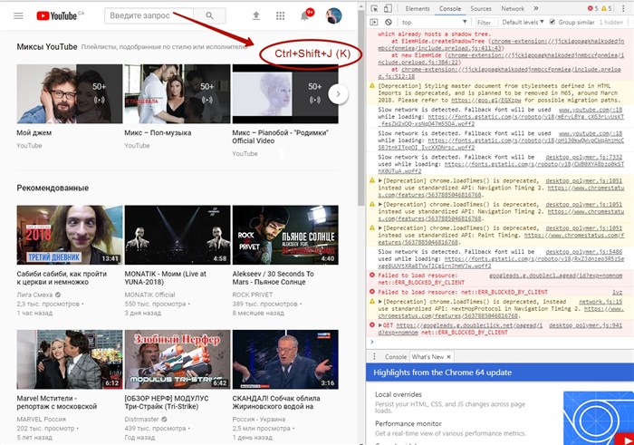Click the YouTube search magnifier button
Screen dimensions: 634x445
pyautogui.click(x=209, y=15)
